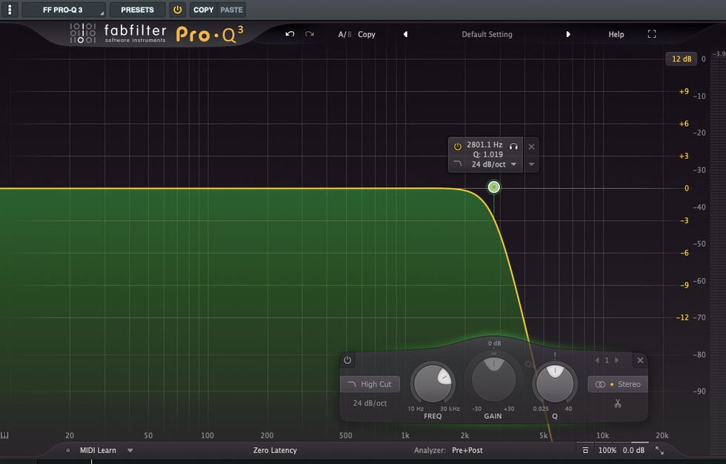
Task: Expand the MIDI Learn dropdown arrow
Action: [130, 450]
